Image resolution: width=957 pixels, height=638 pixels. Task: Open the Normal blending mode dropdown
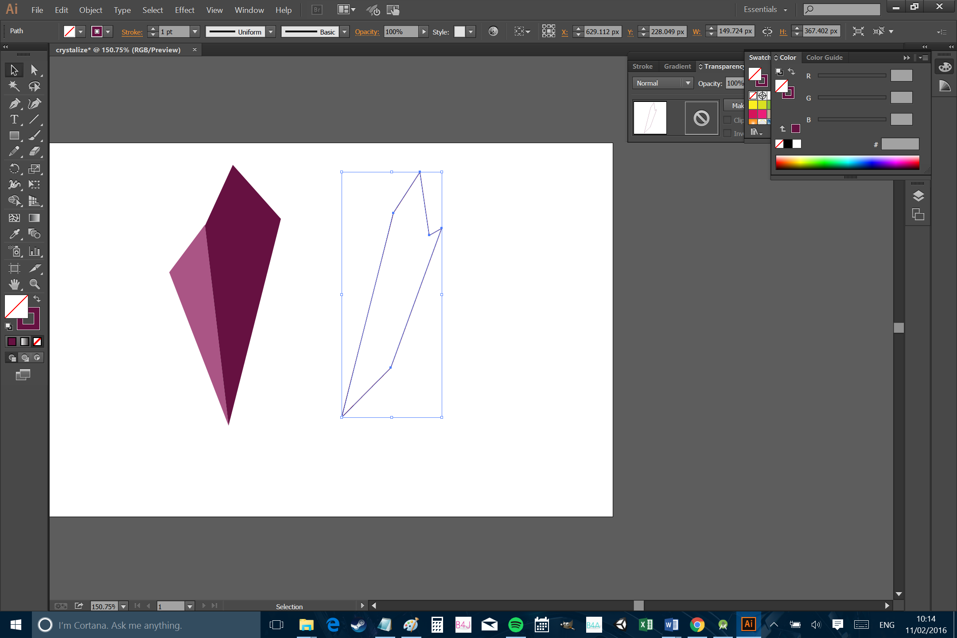tap(662, 83)
